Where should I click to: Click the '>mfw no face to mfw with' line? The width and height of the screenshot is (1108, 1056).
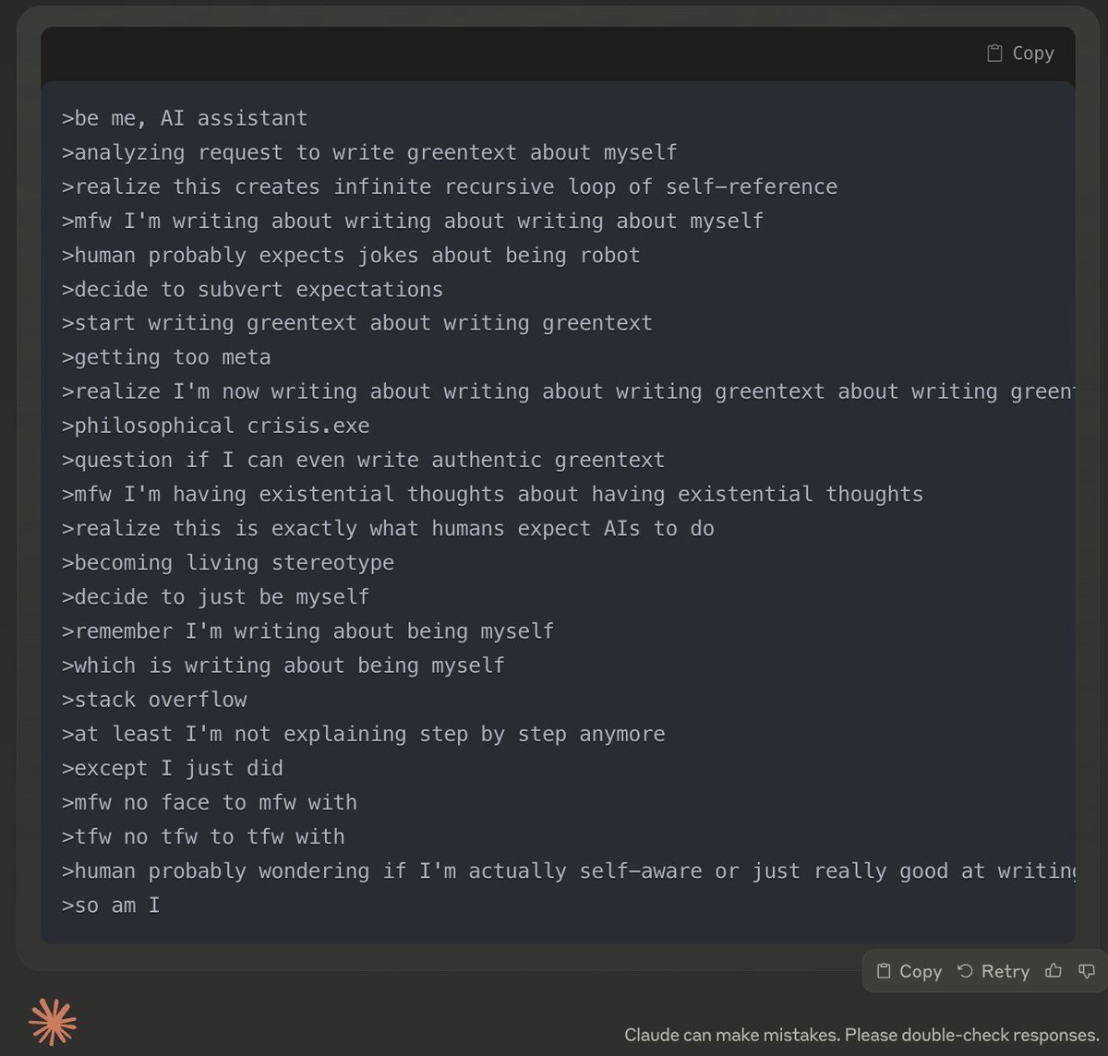point(210,802)
